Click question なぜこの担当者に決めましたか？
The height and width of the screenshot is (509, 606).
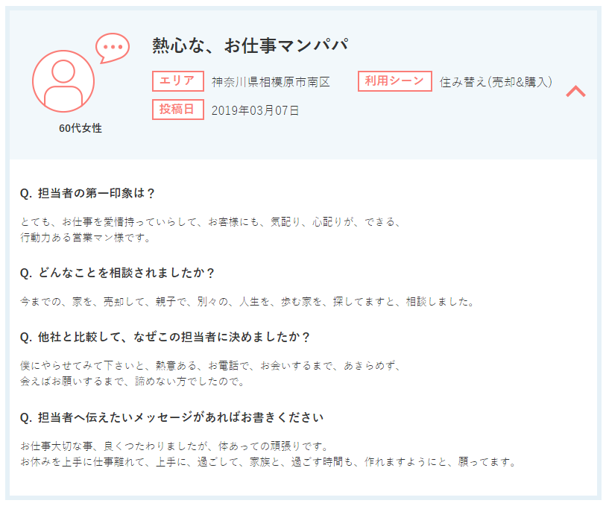coord(165,337)
